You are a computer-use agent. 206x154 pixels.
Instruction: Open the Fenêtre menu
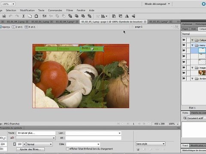tap(81, 10)
